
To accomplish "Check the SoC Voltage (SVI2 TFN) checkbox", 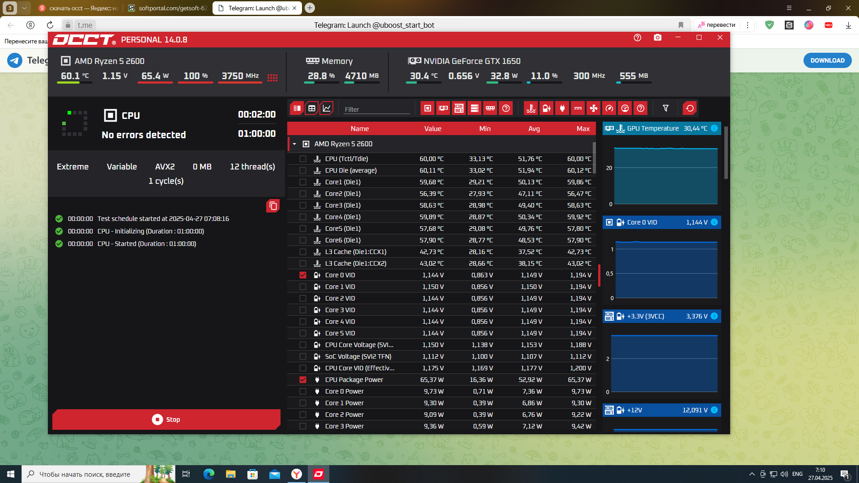I will pos(303,356).
